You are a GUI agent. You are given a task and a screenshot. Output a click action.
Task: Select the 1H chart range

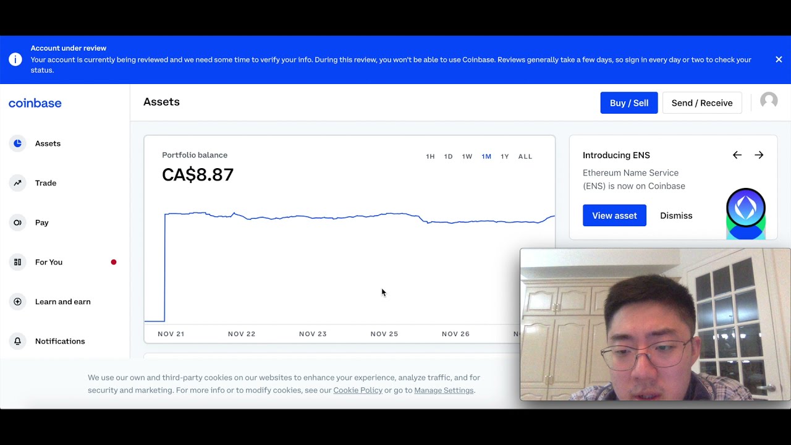pyautogui.click(x=430, y=156)
